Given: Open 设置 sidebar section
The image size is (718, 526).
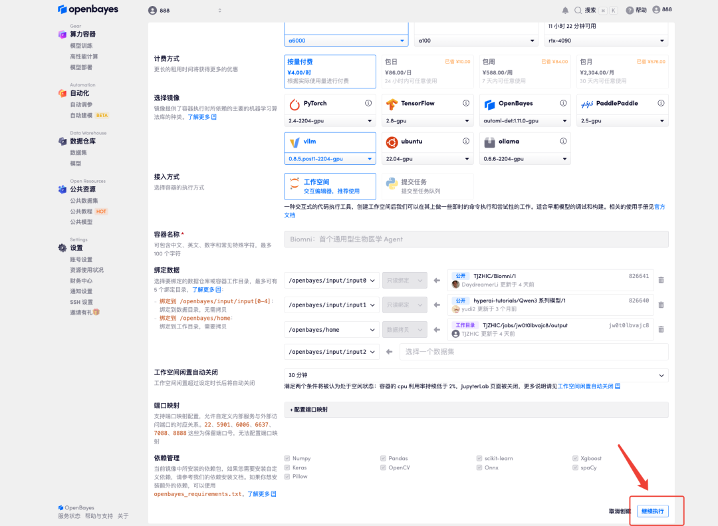Looking at the screenshot, I should pos(76,248).
